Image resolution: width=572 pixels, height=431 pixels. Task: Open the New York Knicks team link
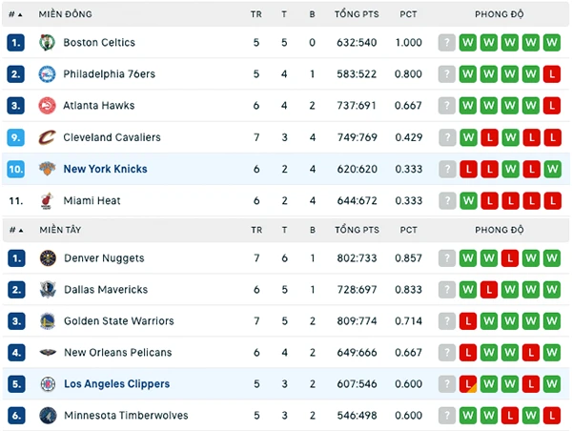[106, 169]
